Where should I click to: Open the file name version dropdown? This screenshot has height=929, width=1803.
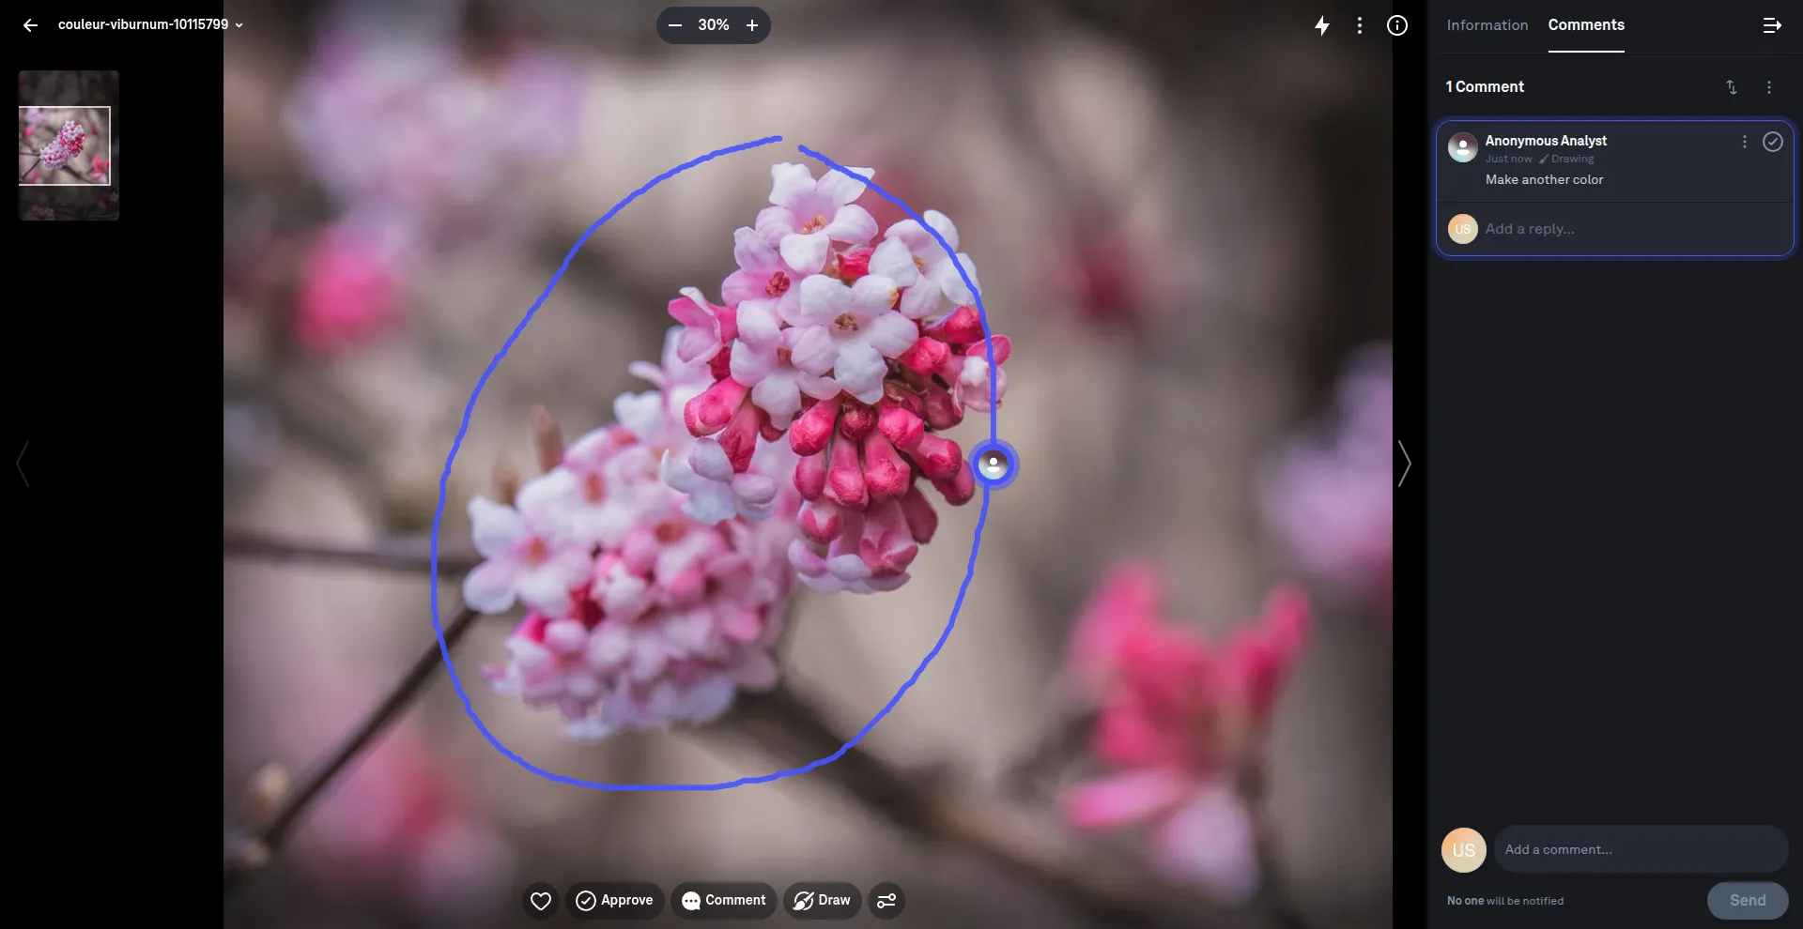[240, 25]
